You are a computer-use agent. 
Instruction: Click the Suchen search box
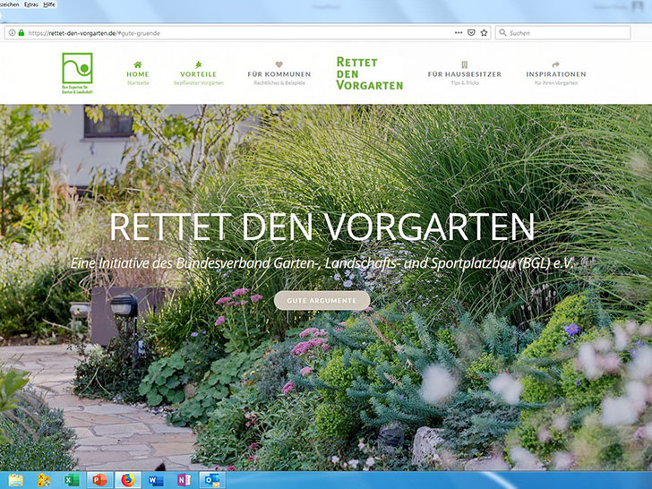pyautogui.click(x=563, y=33)
